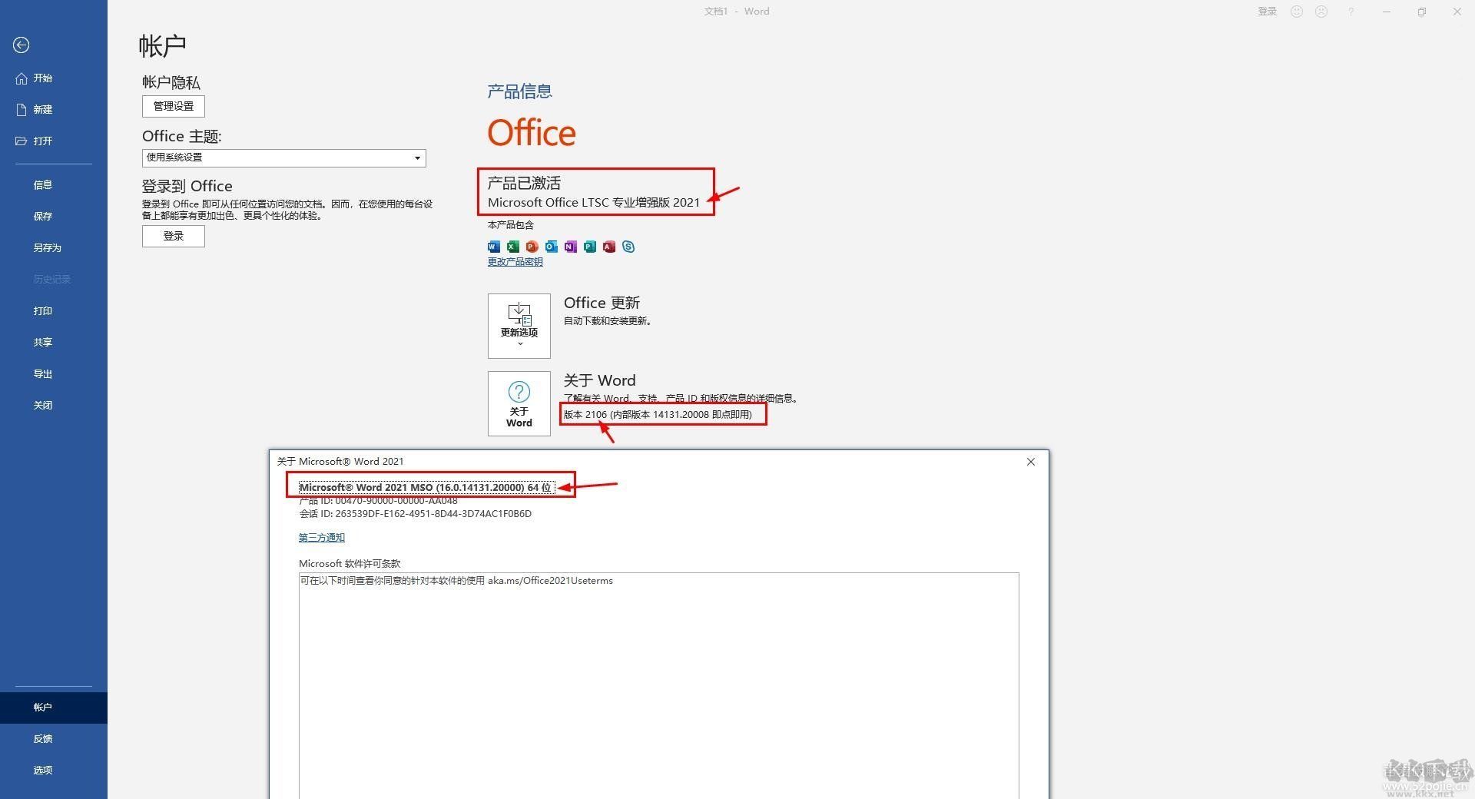Click the Excel product icon
This screenshot has height=799, width=1475.
pos(512,247)
